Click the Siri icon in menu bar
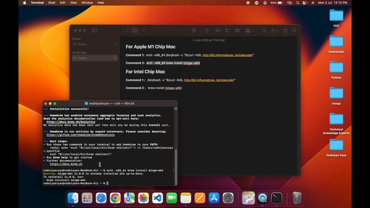 pos(313,3)
